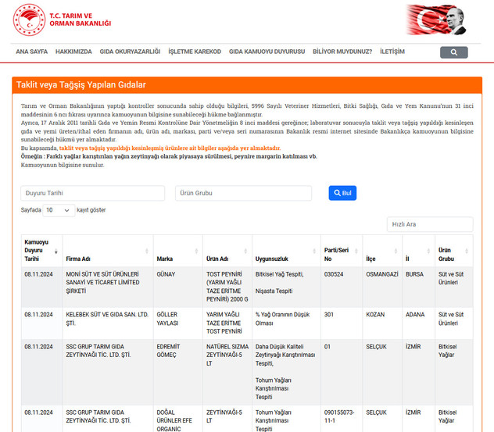
Task: Select YARIM YAĞLI TAZE ERİTME TOST PEYNİRİ cell
Action: 227,323
